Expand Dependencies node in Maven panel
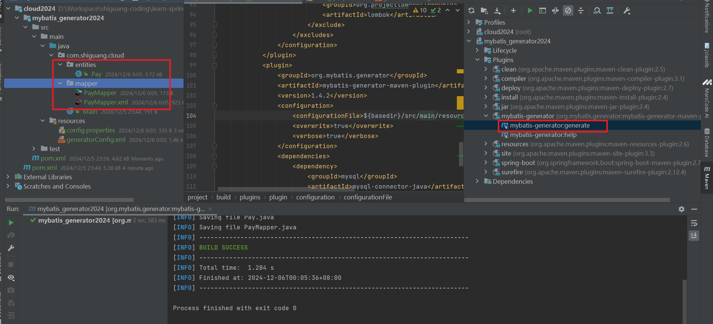The width and height of the screenshot is (713, 324). click(x=477, y=181)
